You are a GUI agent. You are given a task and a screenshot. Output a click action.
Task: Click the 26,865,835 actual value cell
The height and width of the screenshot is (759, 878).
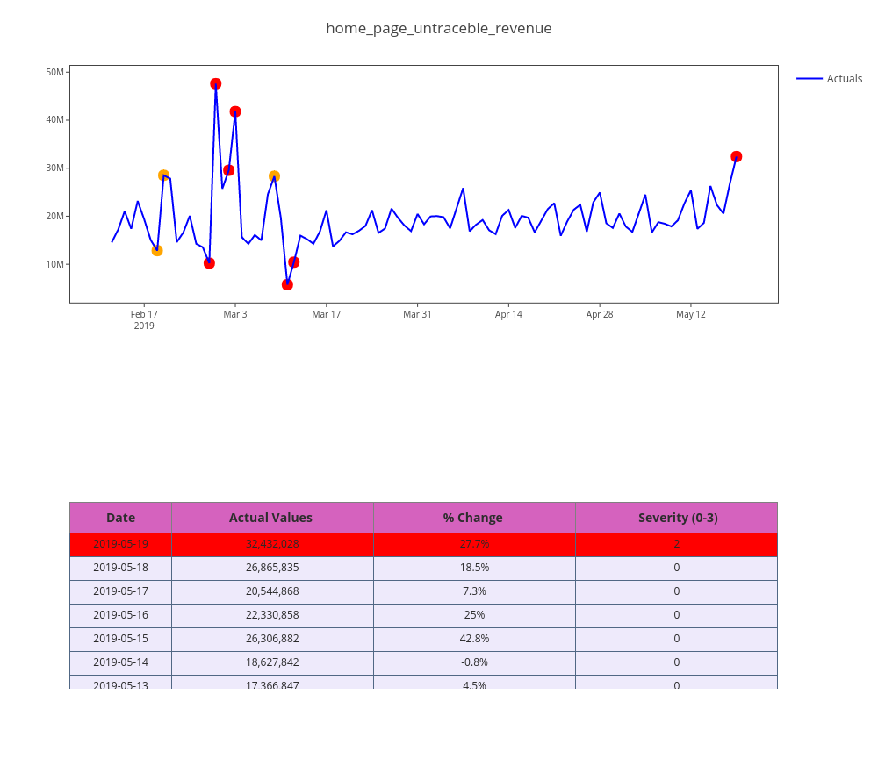coord(272,568)
